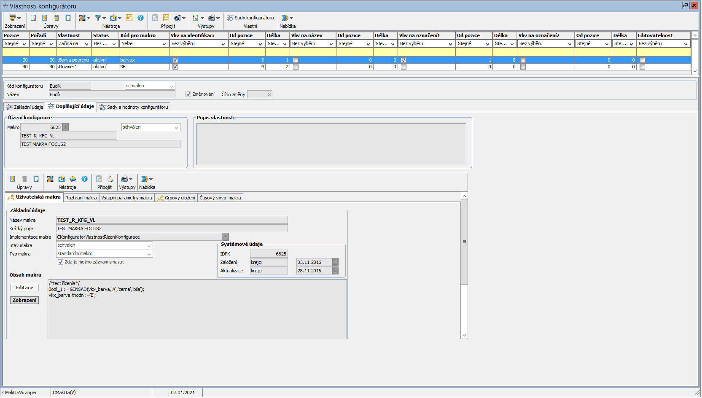Open help via top toolbar question mark icon
Image resolution: width=702 pixels, height=398 pixels.
pos(140,18)
